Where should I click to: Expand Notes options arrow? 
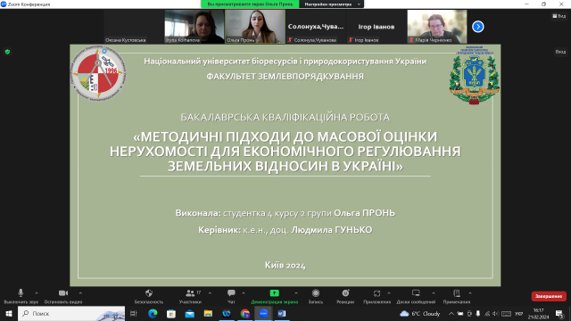[470, 293]
